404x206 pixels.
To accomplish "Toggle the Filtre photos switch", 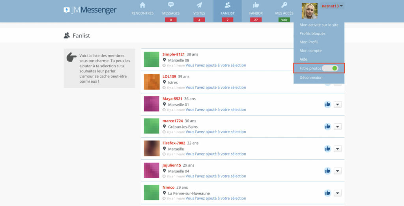I will point(330,68).
